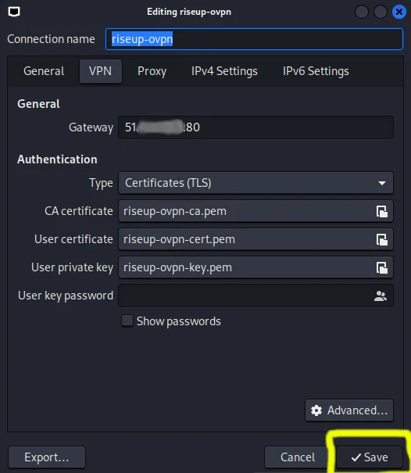Cancel editing the connection
The height and width of the screenshot is (473, 411).
298,457
